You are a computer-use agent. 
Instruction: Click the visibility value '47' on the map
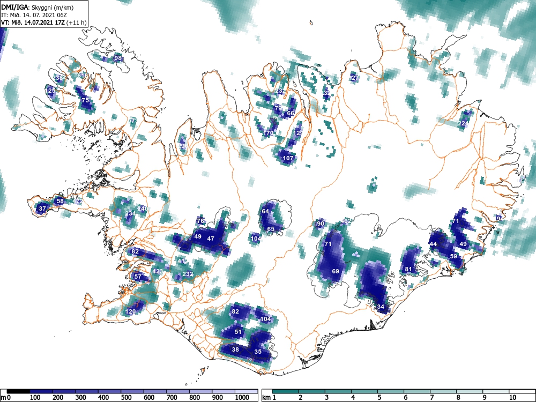211,239
